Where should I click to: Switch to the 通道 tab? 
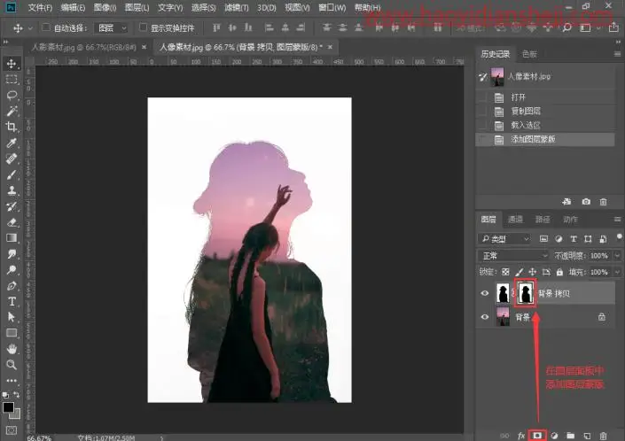[x=515, y=220]
